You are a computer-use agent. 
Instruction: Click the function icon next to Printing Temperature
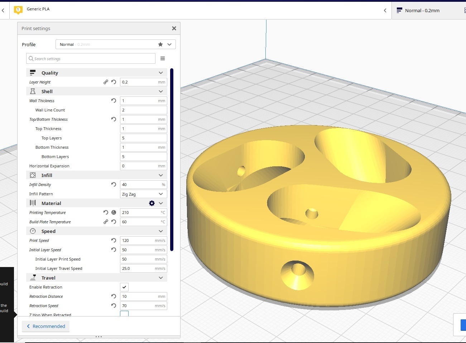(x=114, y=213)
